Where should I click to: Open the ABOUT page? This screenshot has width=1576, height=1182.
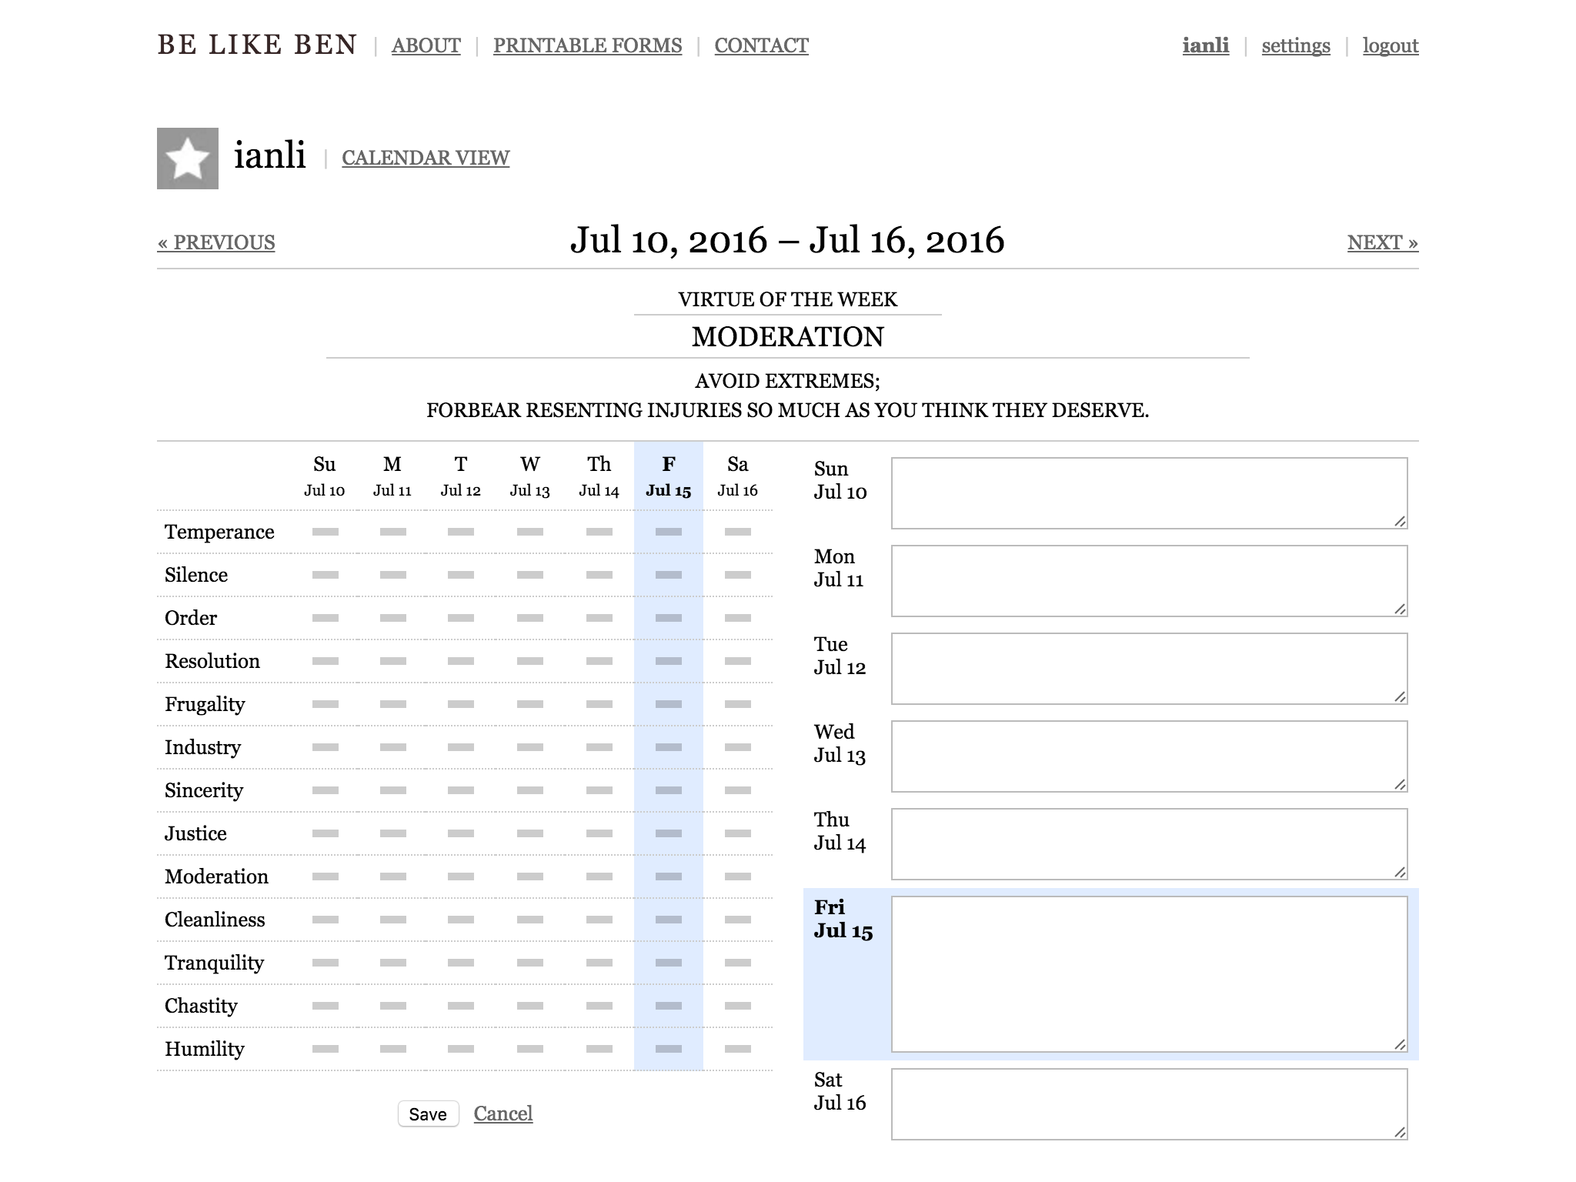(426, 45)
